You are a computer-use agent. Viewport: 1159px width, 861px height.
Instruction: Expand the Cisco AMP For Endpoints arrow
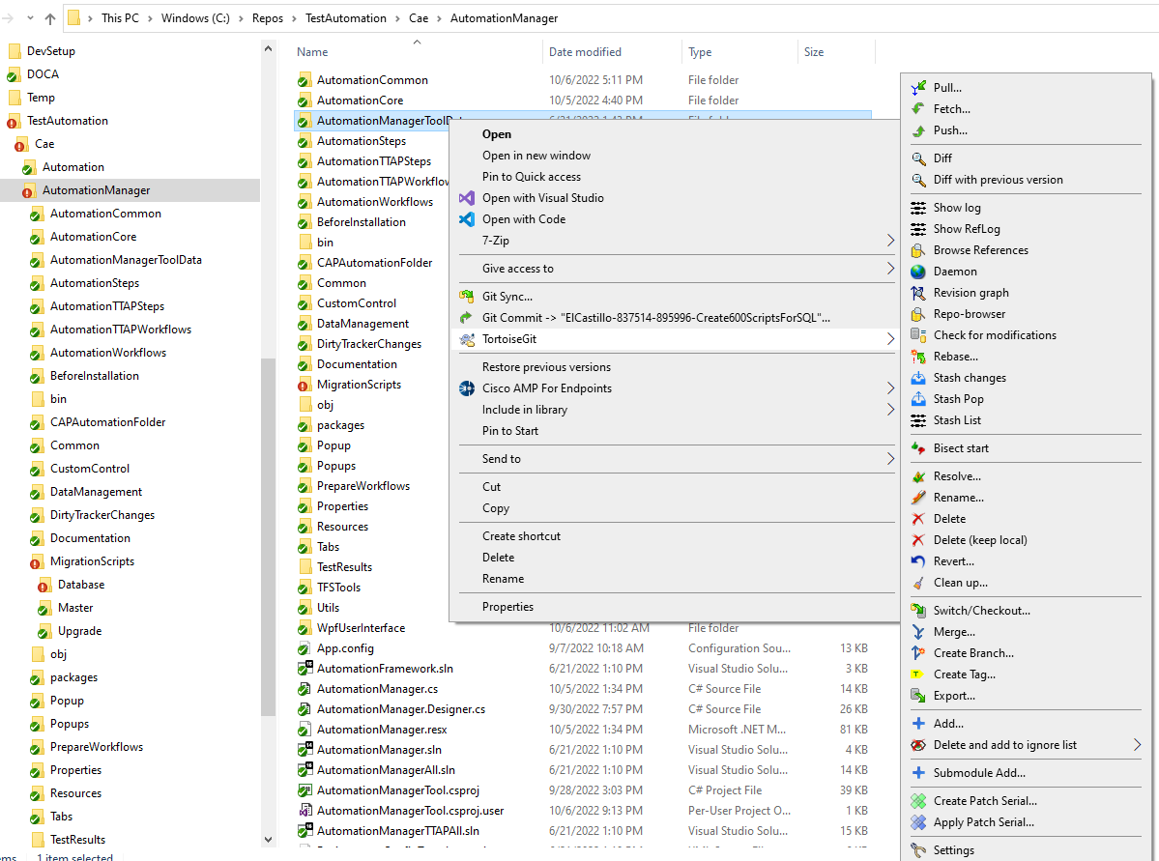890,388
